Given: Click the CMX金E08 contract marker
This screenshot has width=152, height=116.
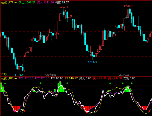Looking at the screenshot, I should [124, 75].
